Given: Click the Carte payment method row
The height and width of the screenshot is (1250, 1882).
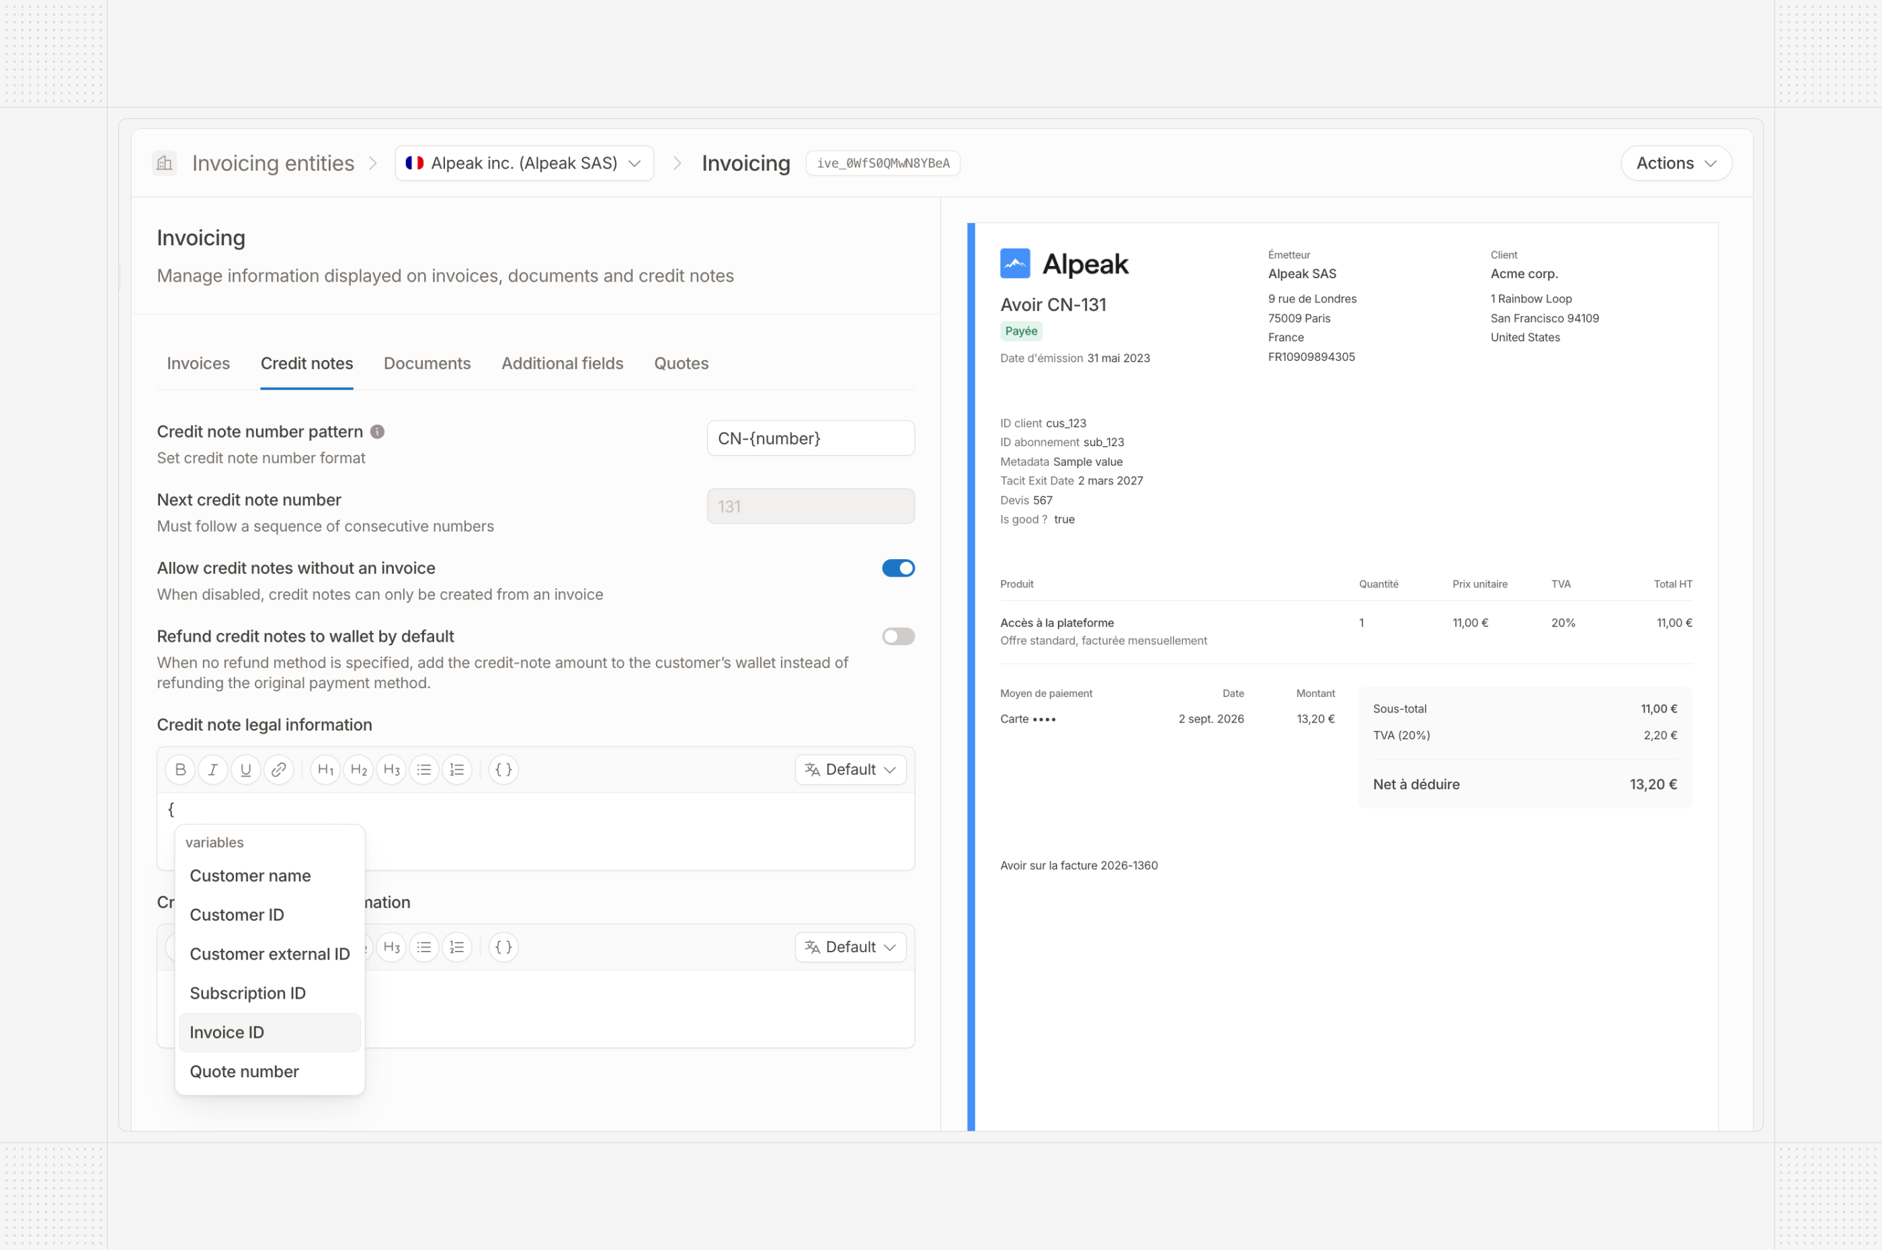Looking at the screenshot, I should click(x=1168, y=719).
